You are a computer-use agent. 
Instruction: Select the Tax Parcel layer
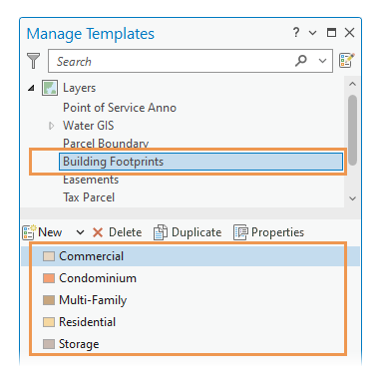click(89, 197)
